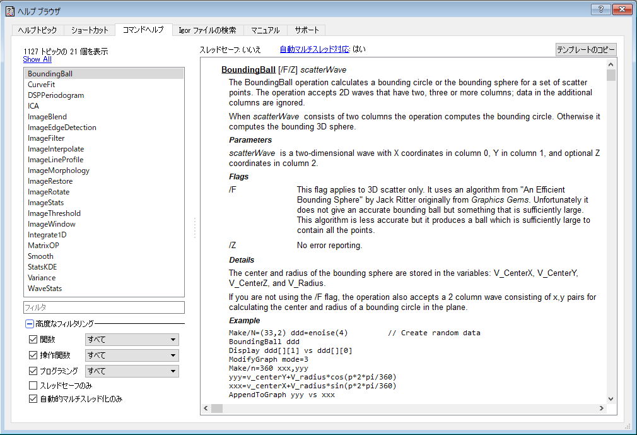Click the horizontal scrollbar right arrow
637x435 pixels.
click(602, 408)
